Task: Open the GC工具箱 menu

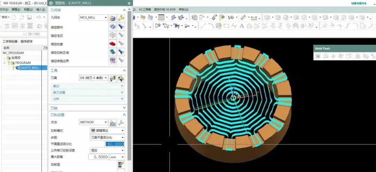Action: [x=145, y=10]
